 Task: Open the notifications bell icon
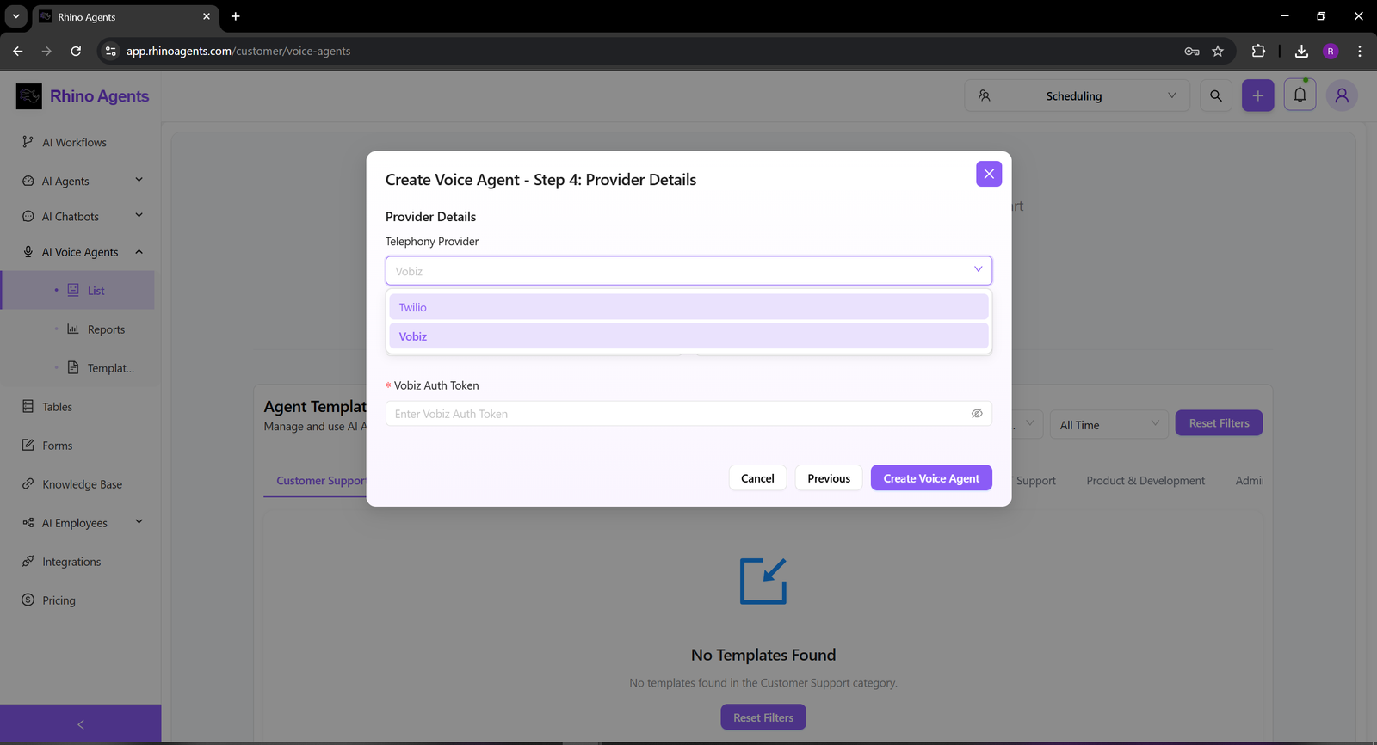(x=1300, y=95)
